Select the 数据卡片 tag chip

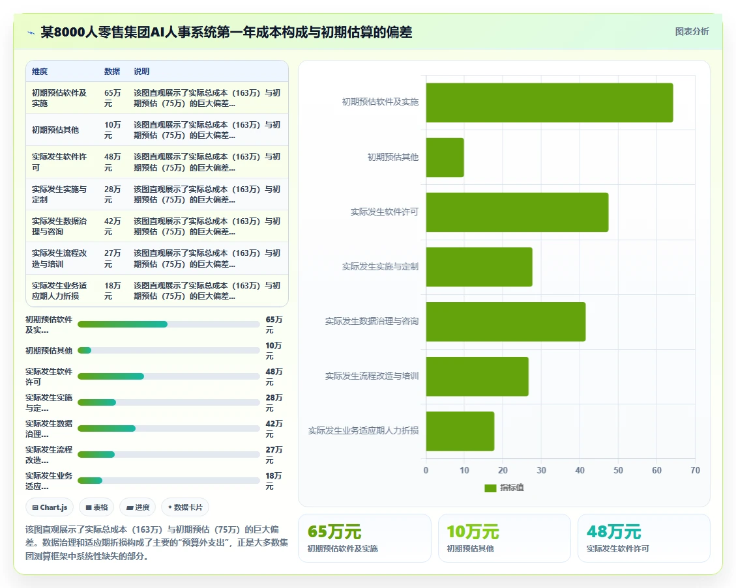(185, 507)
